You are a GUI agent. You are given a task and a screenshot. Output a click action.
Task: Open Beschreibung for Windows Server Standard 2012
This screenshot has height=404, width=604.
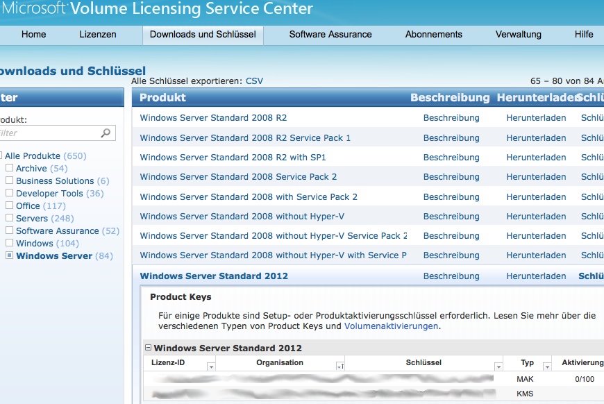click(x=451, y=276)
